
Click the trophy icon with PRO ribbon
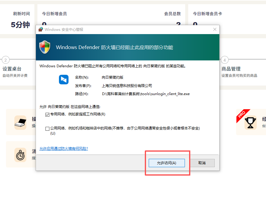pyautogui.click(x=250, y=122)
